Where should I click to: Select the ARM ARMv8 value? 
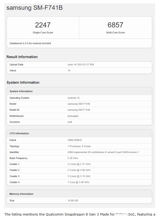(74, 140)
